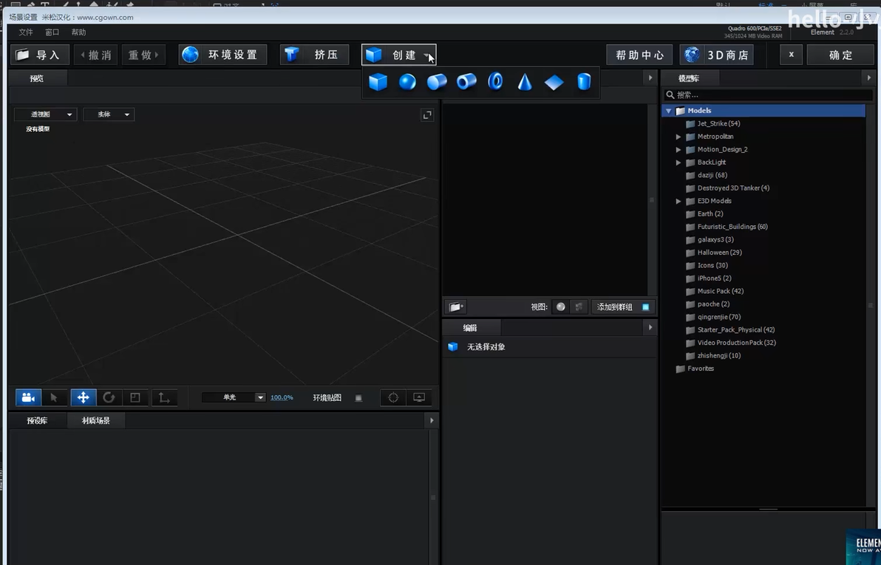
Task: Activate the camera orbit tool
Action: (29, 397)
